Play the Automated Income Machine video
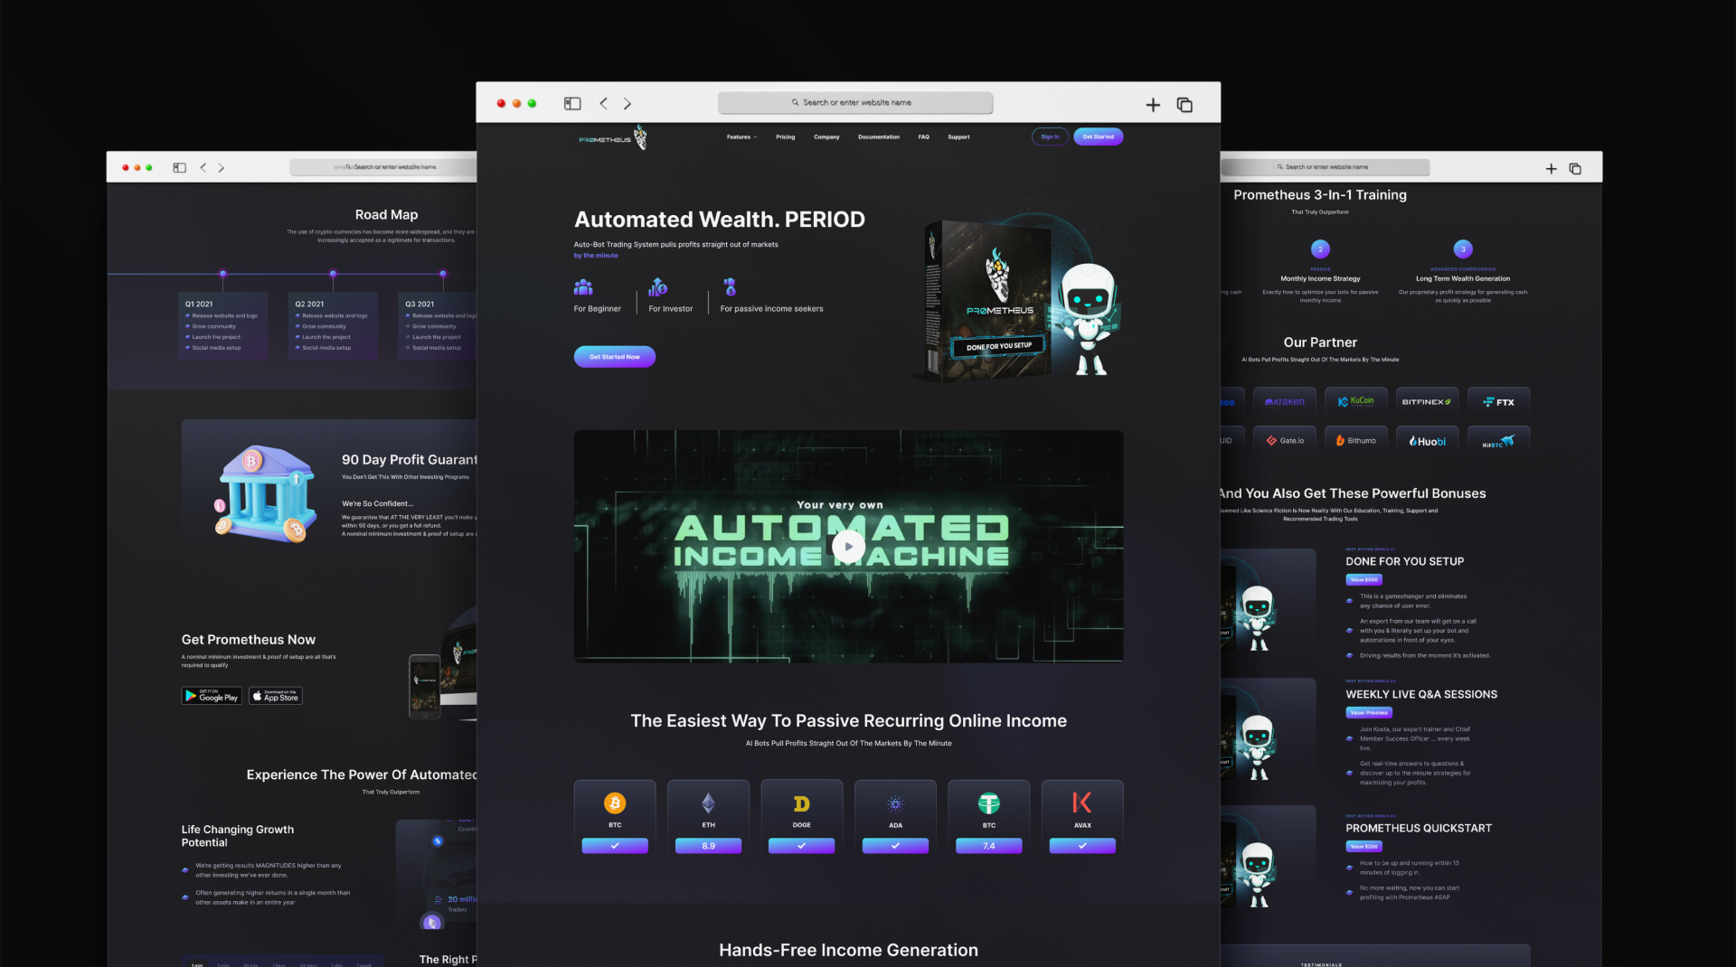Screen dimensions: 1736x967 848,546
